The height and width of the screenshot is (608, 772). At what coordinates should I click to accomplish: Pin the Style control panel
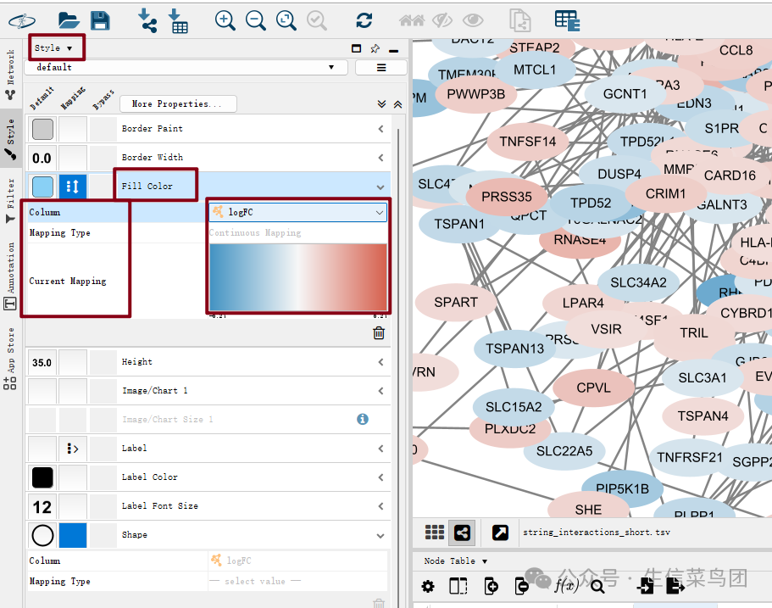[375, 48]
